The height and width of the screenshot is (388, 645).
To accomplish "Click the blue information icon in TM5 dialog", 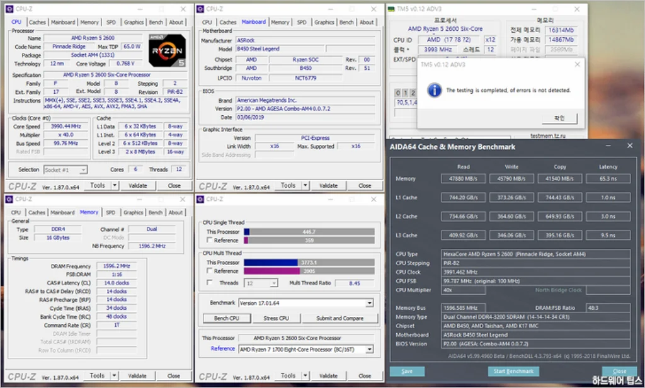I will tap(435, 90).
